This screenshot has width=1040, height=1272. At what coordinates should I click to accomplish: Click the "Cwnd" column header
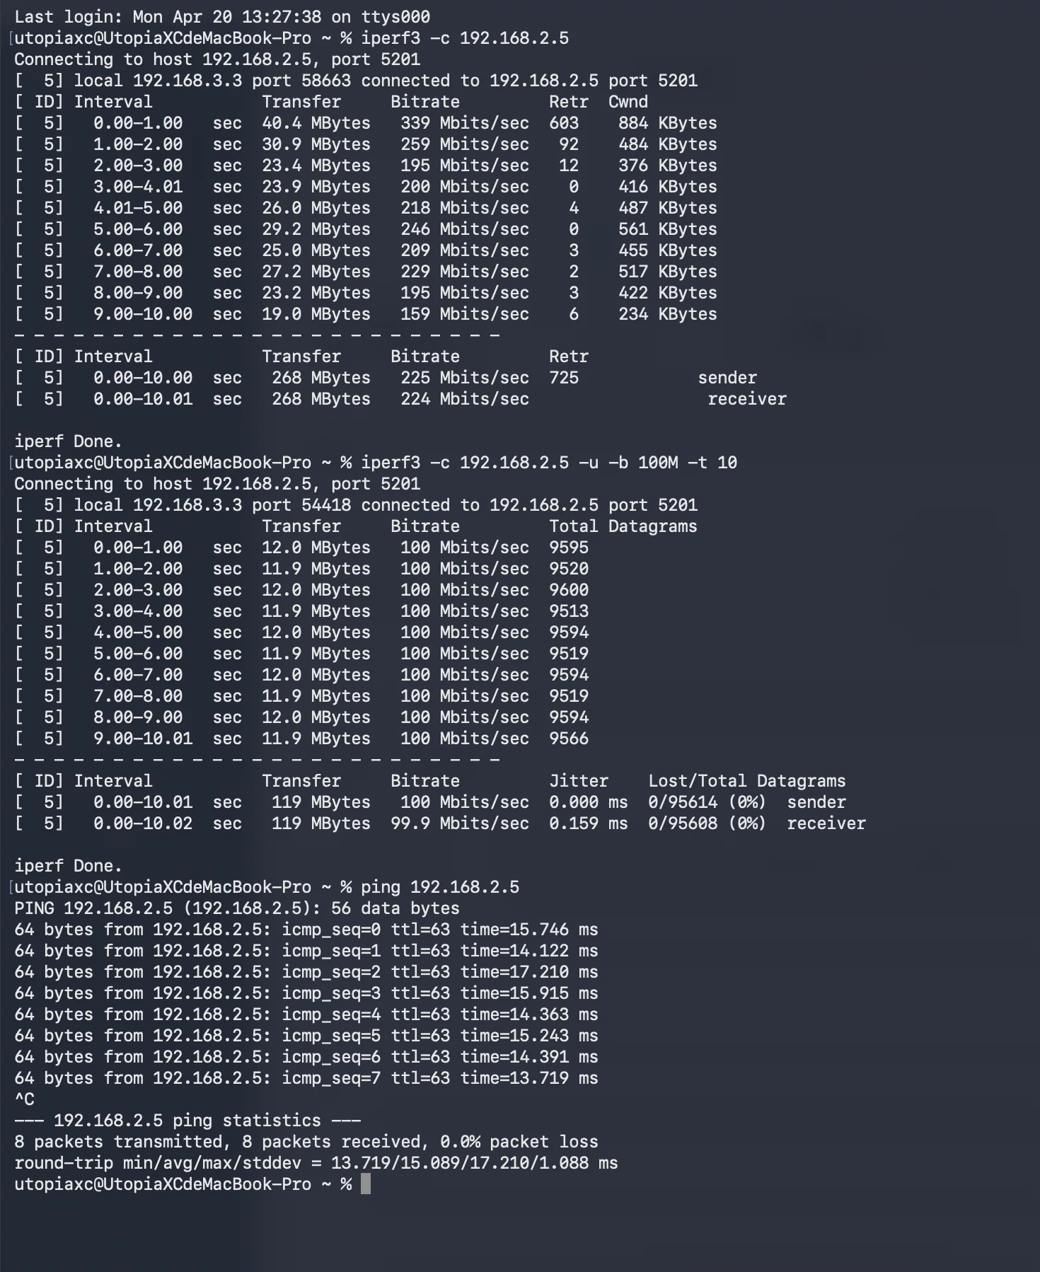tap(628, 102)
